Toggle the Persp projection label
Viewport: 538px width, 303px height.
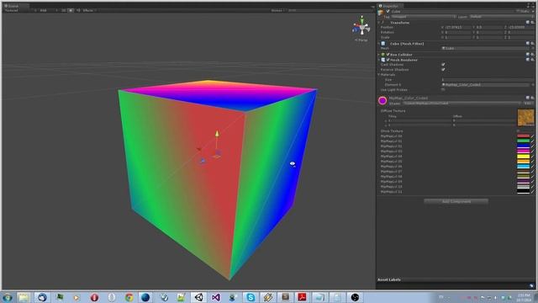361,40
